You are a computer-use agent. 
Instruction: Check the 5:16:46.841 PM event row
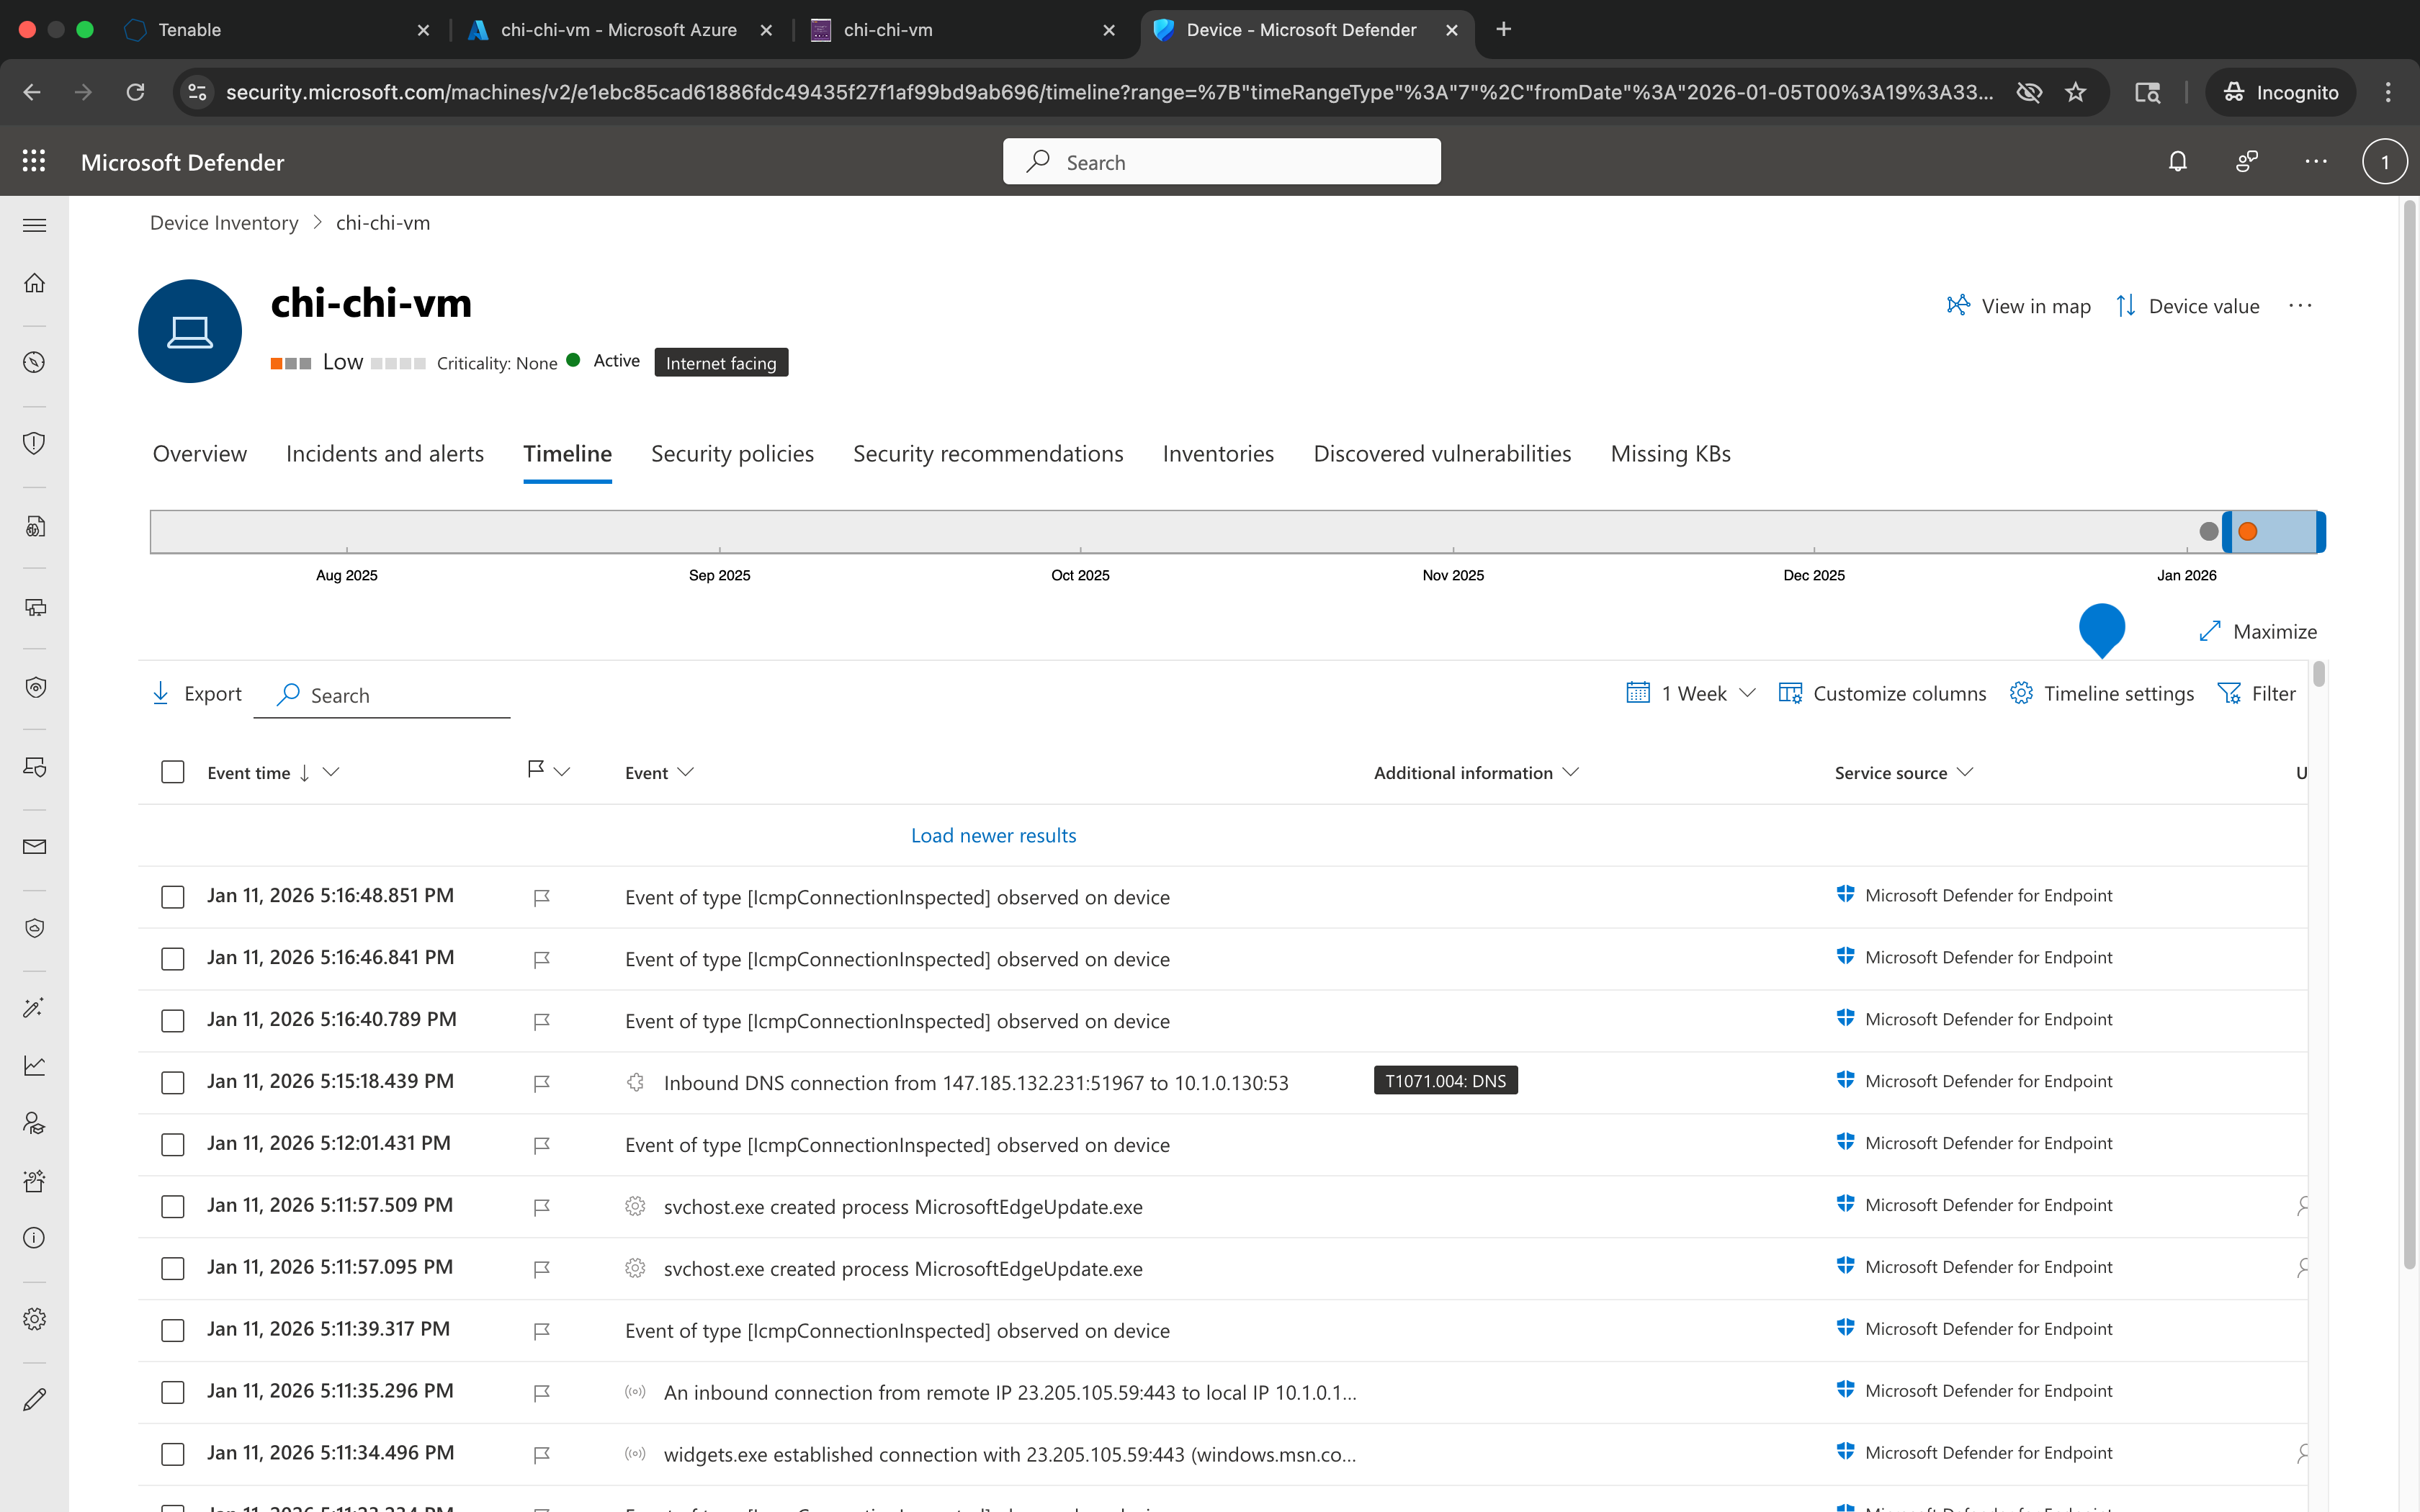(x=173, y=959)
